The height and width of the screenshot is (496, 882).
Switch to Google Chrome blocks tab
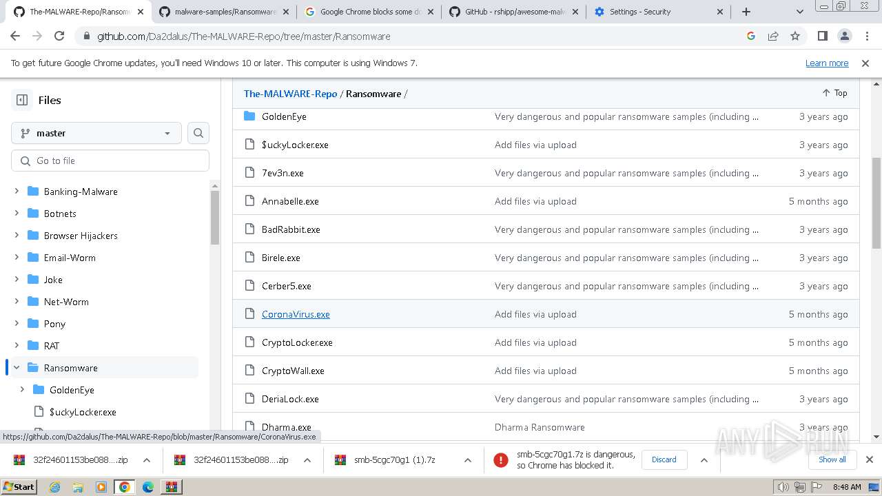tap(369, 12)
